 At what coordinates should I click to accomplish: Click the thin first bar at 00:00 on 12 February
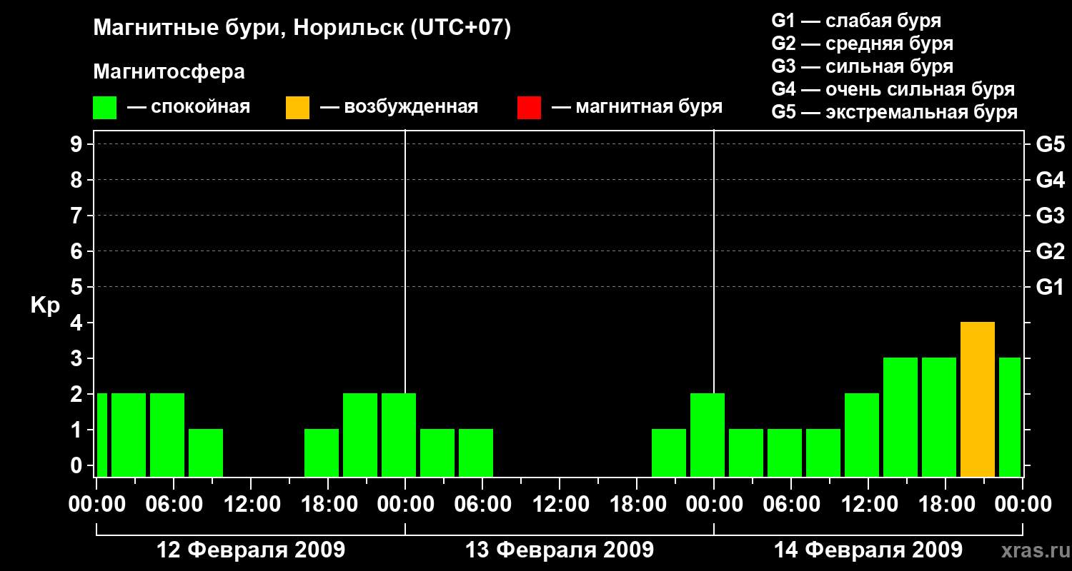[102, 435]
